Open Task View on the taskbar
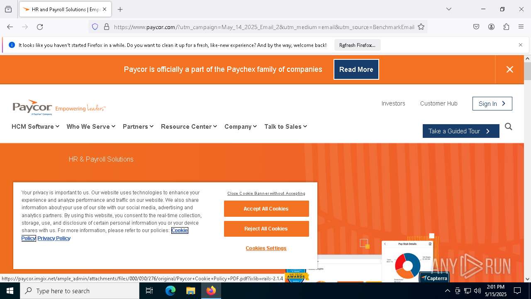Image resolution: width=531 pixels, height=299 pixels. [x=149, y=291]
